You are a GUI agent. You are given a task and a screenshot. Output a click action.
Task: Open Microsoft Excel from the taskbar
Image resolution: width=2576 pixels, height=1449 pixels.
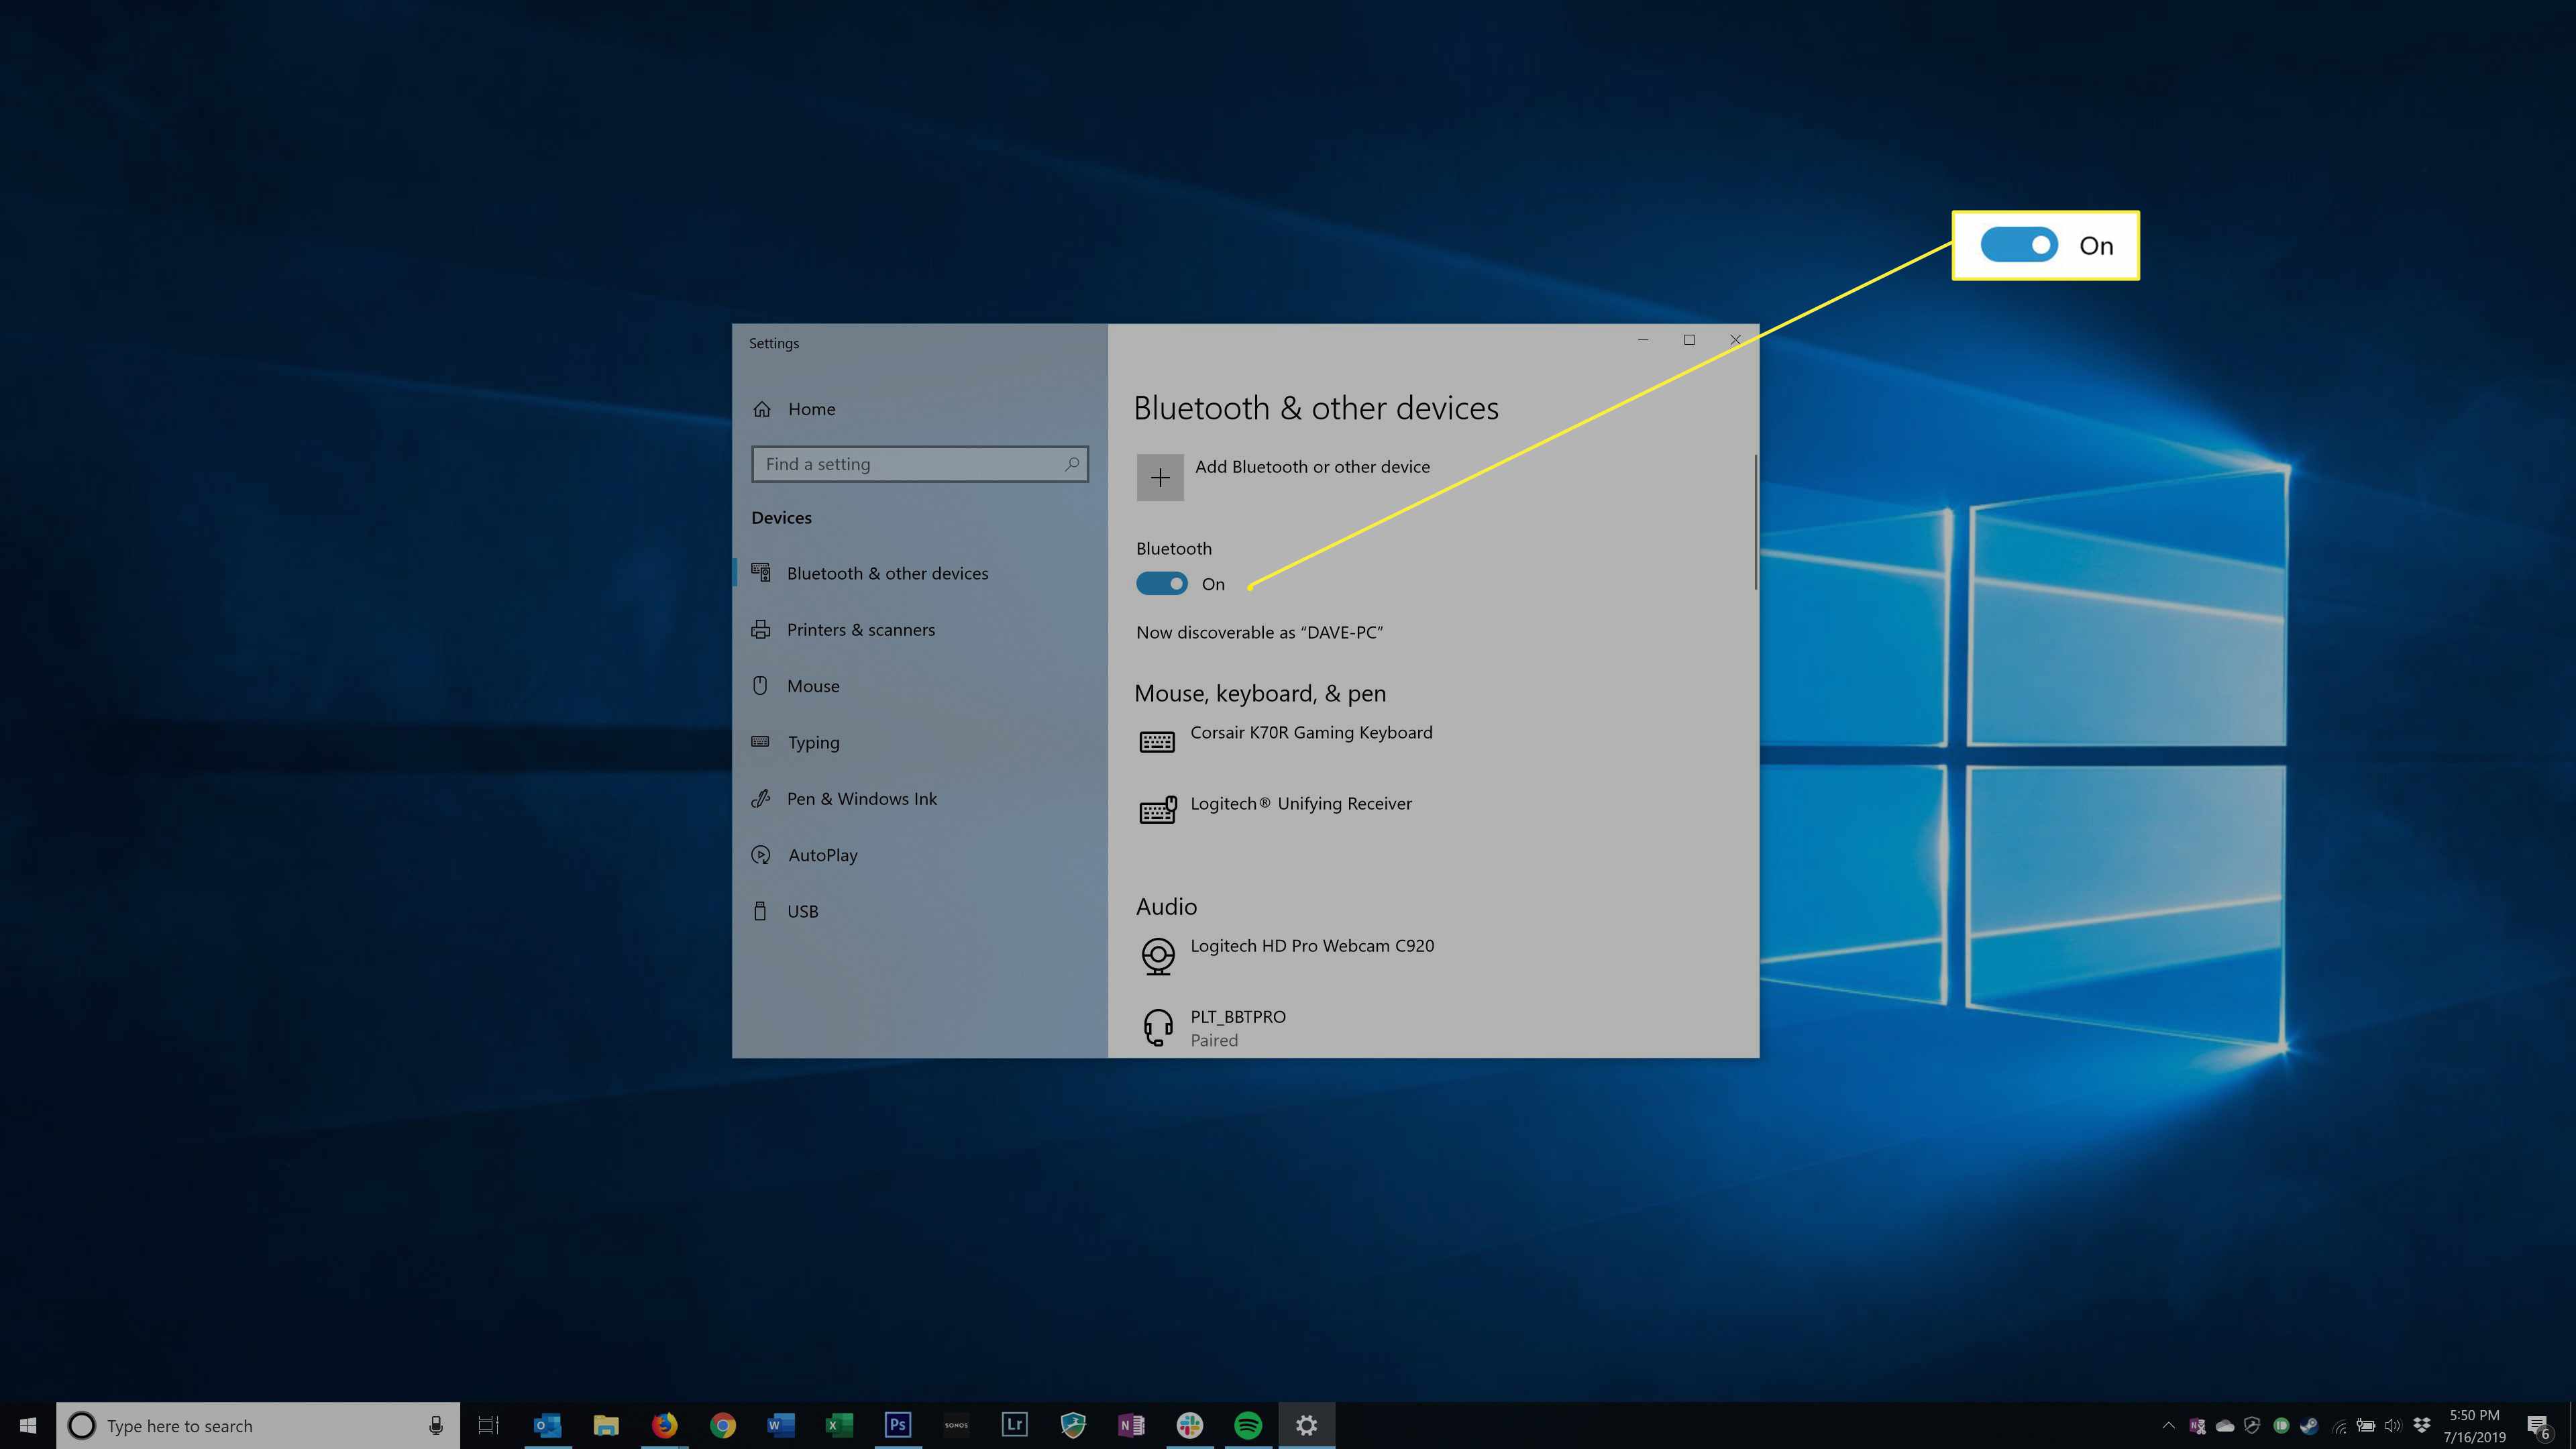click(x=839, y=1425)
